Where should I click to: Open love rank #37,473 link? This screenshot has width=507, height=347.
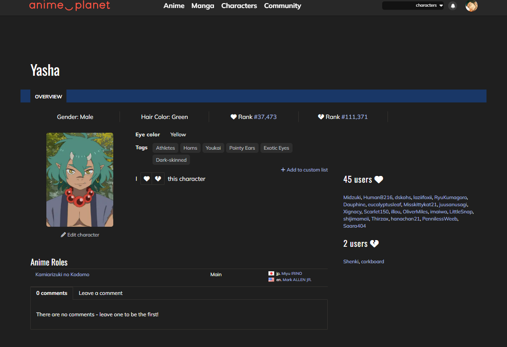pos(265,117)
